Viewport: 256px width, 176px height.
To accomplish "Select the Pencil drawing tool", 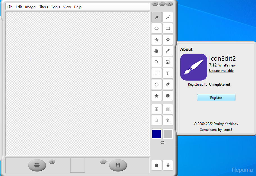I will 157,17.
